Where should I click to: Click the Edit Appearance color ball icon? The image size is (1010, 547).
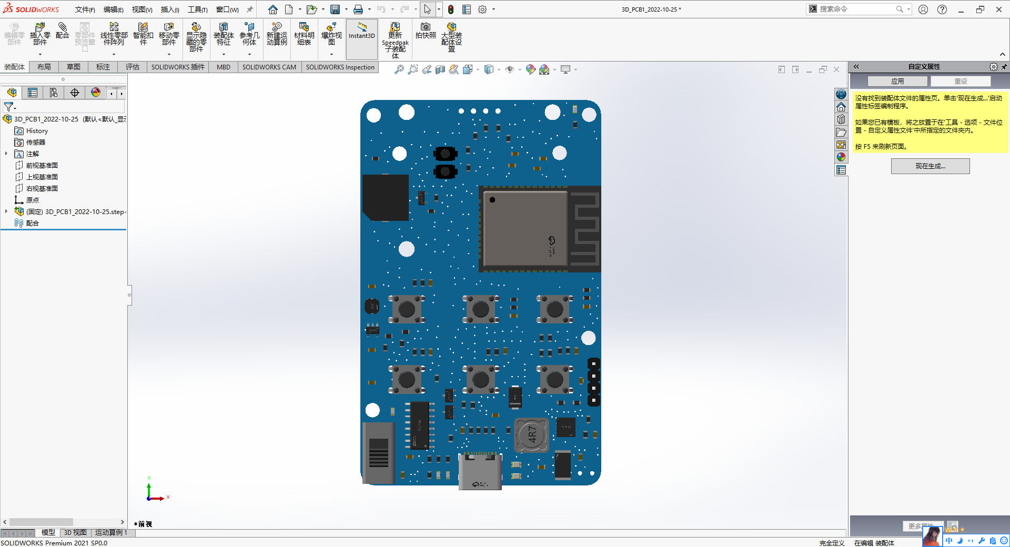coord(530,69)
